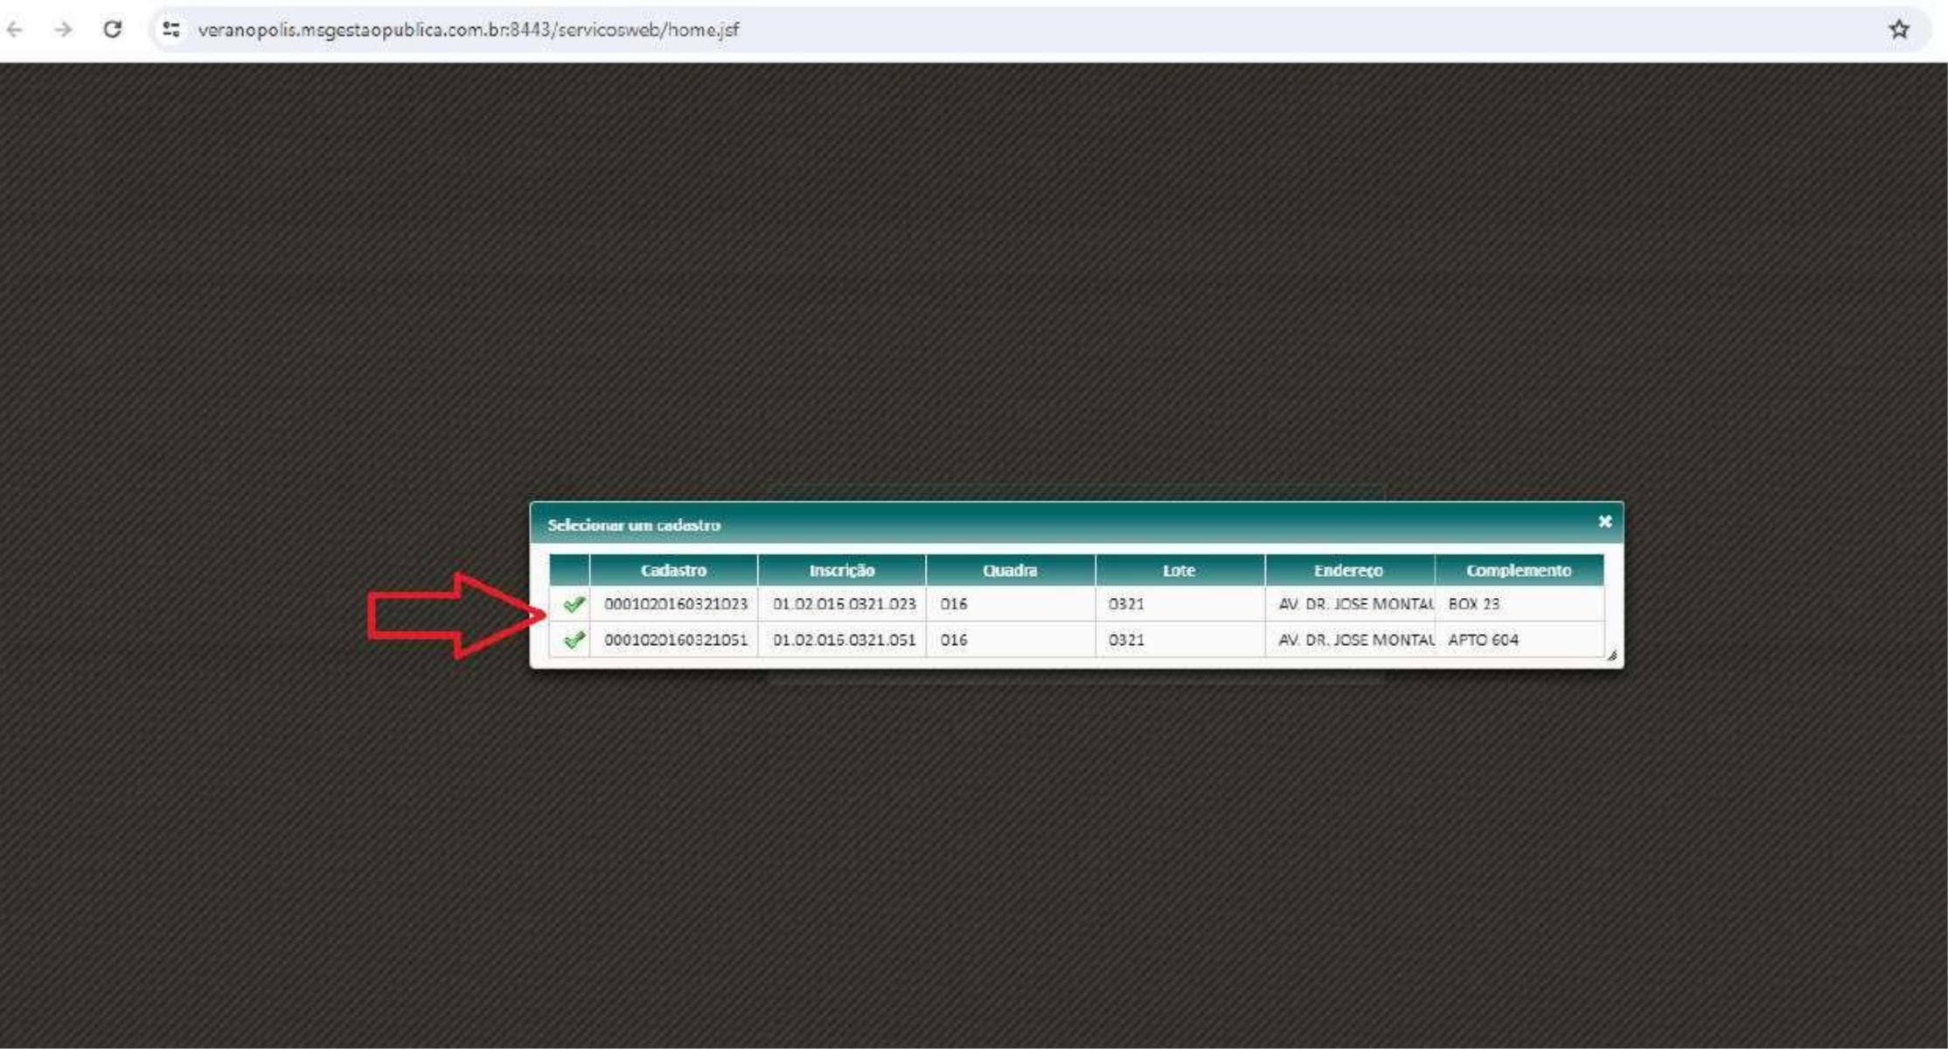This screenshot has height=1049, width=1948.
Task: Reload the page in browser toolbar
Action: 112,30
